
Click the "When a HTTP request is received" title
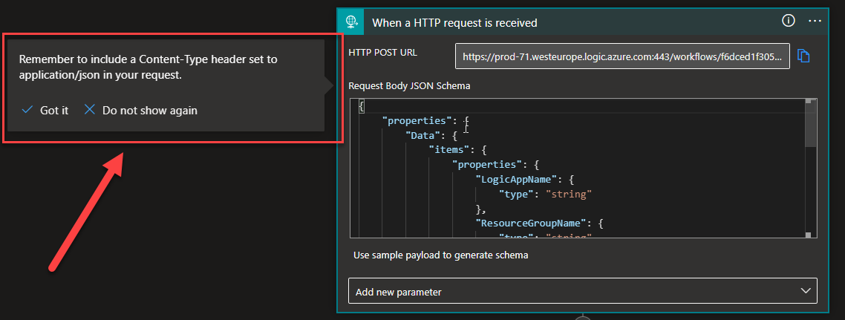pyautogui.click(x=454, y=22)
